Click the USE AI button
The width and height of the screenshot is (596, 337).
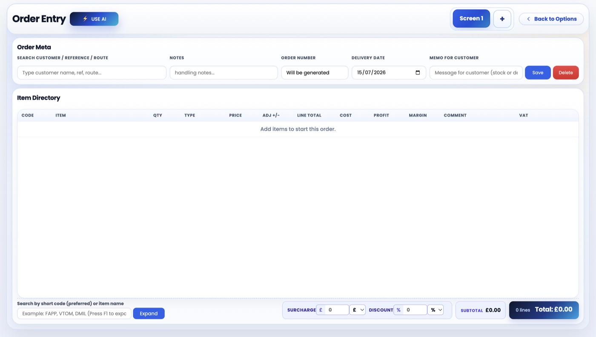tap(94, 19)
